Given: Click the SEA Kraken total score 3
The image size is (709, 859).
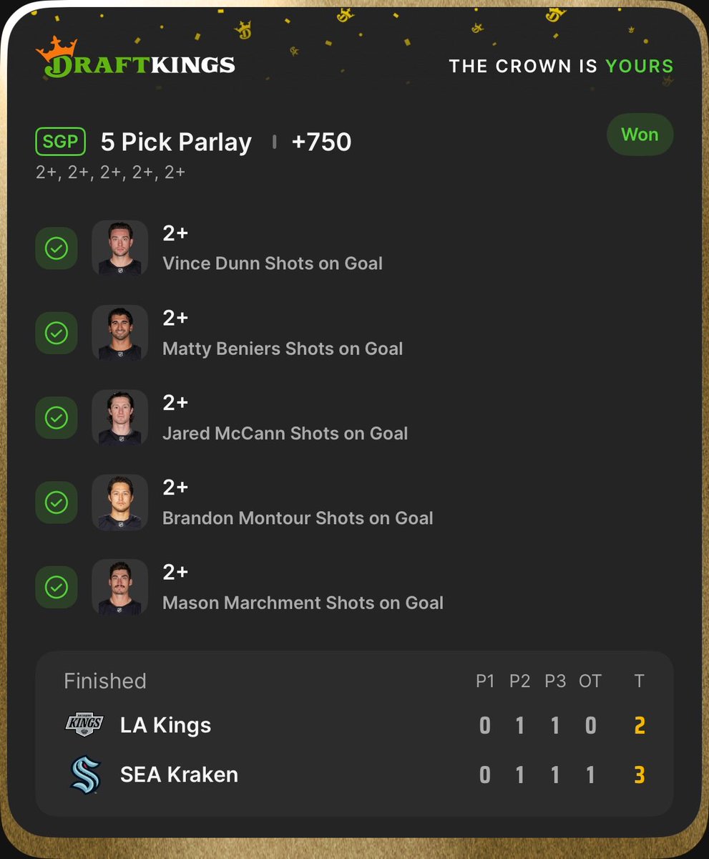Looking at the screenshot, I should [x=640, y=775].
